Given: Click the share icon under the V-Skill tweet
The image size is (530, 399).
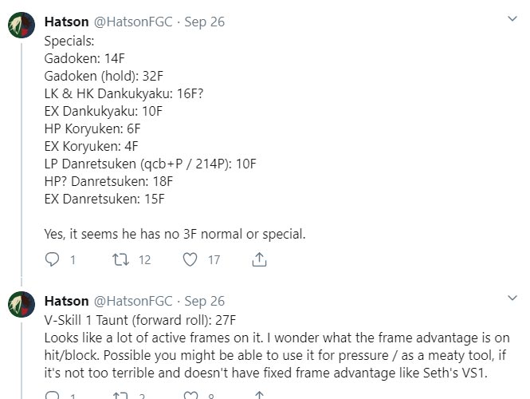Looking at the screenshot, I should pyautogui.click(x=259, y=396).
